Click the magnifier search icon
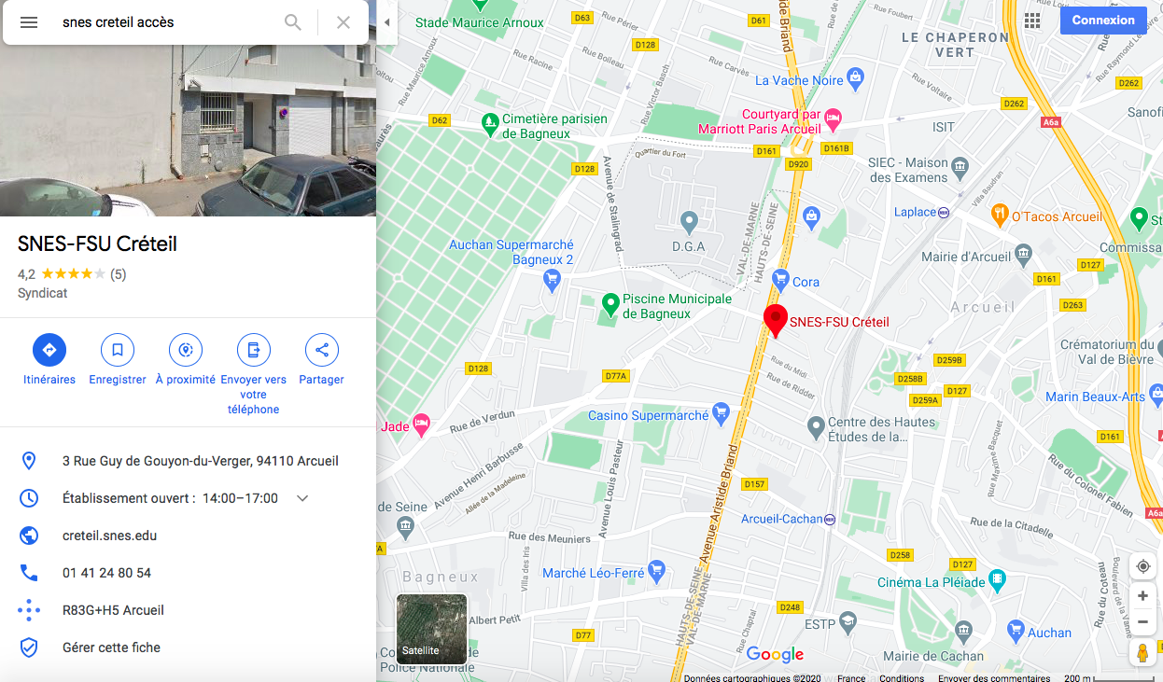 coord(293,22)
